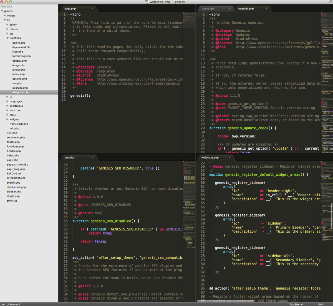Image resolution: width=333 pixels, height=306 pixels.
Task: Open screenshot.png in the sidebar
Action: pos(16,178)
